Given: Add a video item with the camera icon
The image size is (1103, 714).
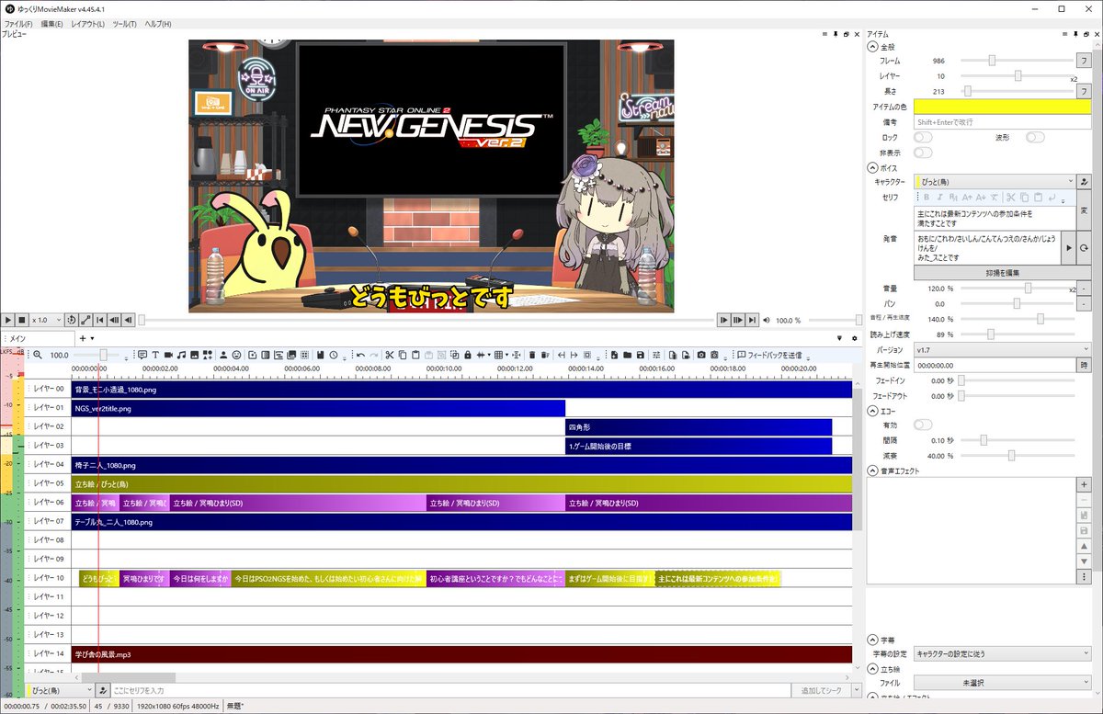Looking at the screenshot, I should pos(168,355).
